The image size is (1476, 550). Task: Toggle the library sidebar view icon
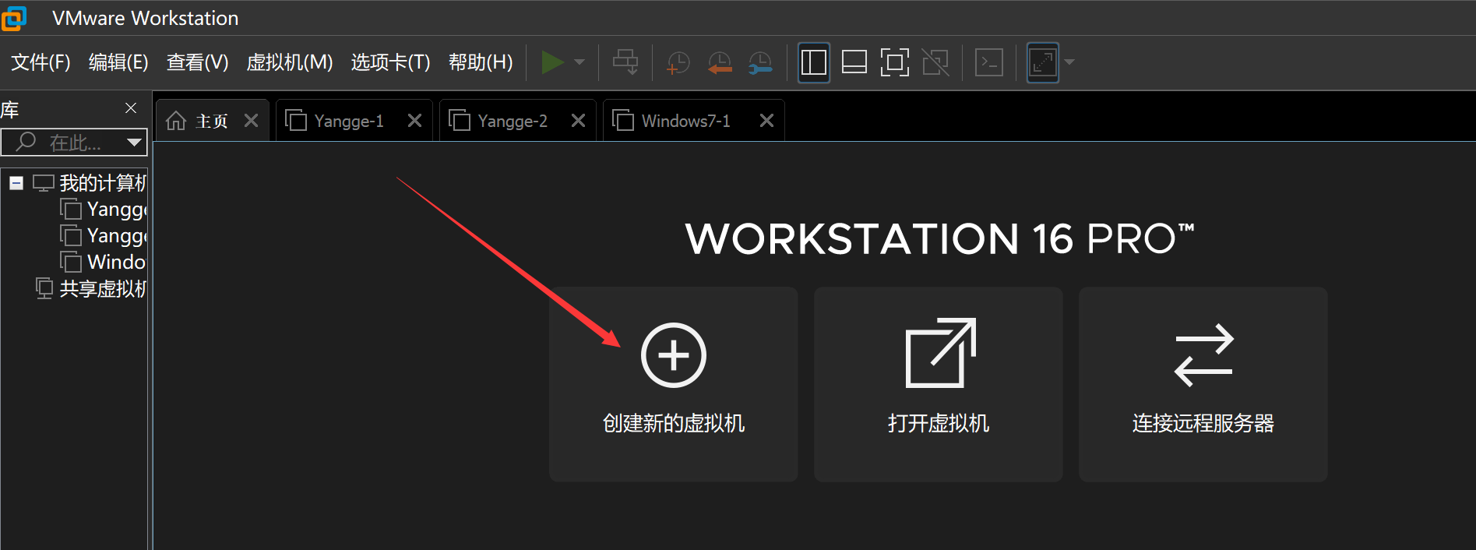[814, 62]
